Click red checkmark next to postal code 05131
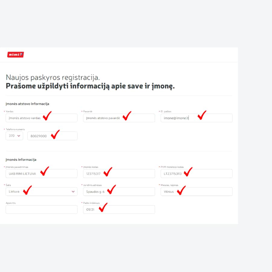This screenshot has width=272, height=272. click(x=103, y=207)
